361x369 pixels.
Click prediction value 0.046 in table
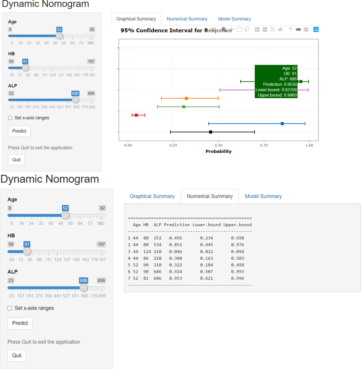pyautogui.click(x=176, y=252)
